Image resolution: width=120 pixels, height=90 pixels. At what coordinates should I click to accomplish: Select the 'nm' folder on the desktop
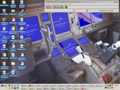pos(13,65)
